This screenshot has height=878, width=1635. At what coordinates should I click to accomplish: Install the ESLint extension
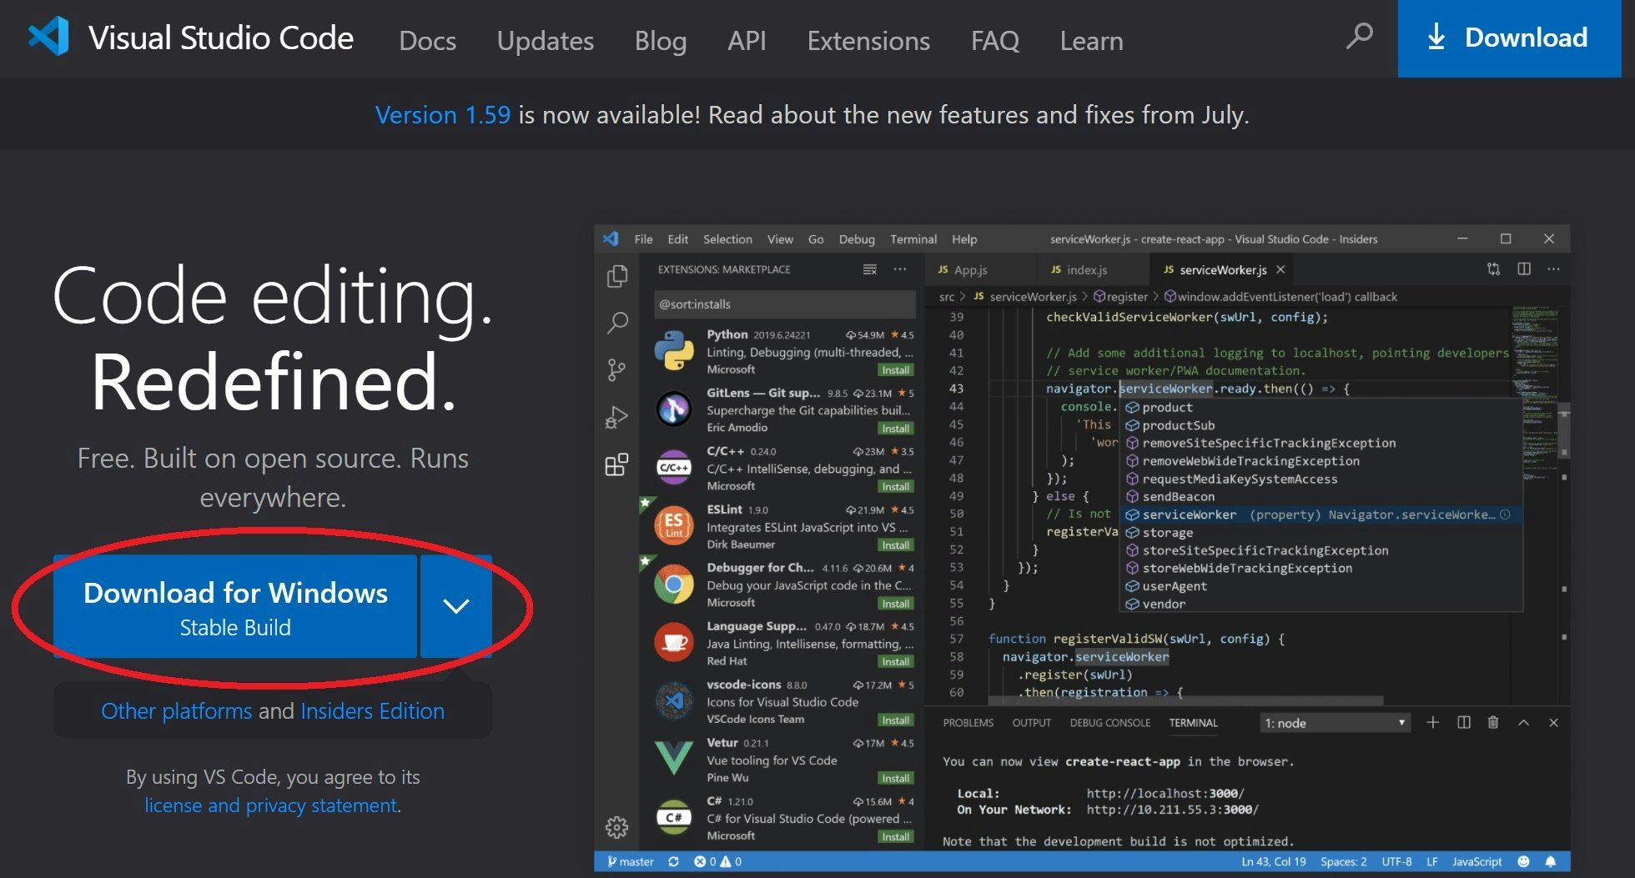pyautogui.click(x=896, y=545)
